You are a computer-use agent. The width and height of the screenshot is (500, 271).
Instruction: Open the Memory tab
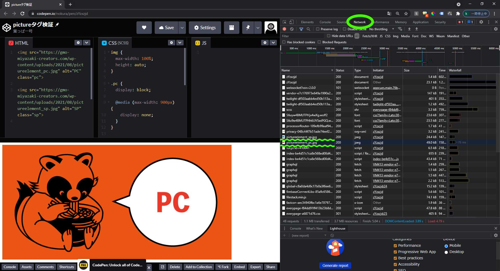pyautogui.click(x=401, y=22)
